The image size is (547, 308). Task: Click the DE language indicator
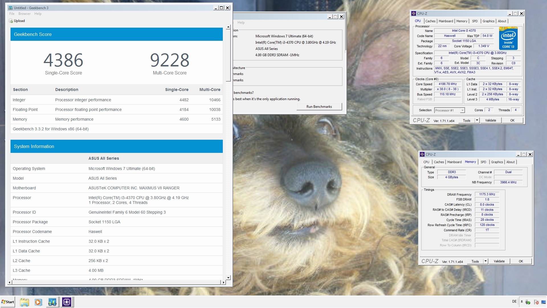[514, 301]
